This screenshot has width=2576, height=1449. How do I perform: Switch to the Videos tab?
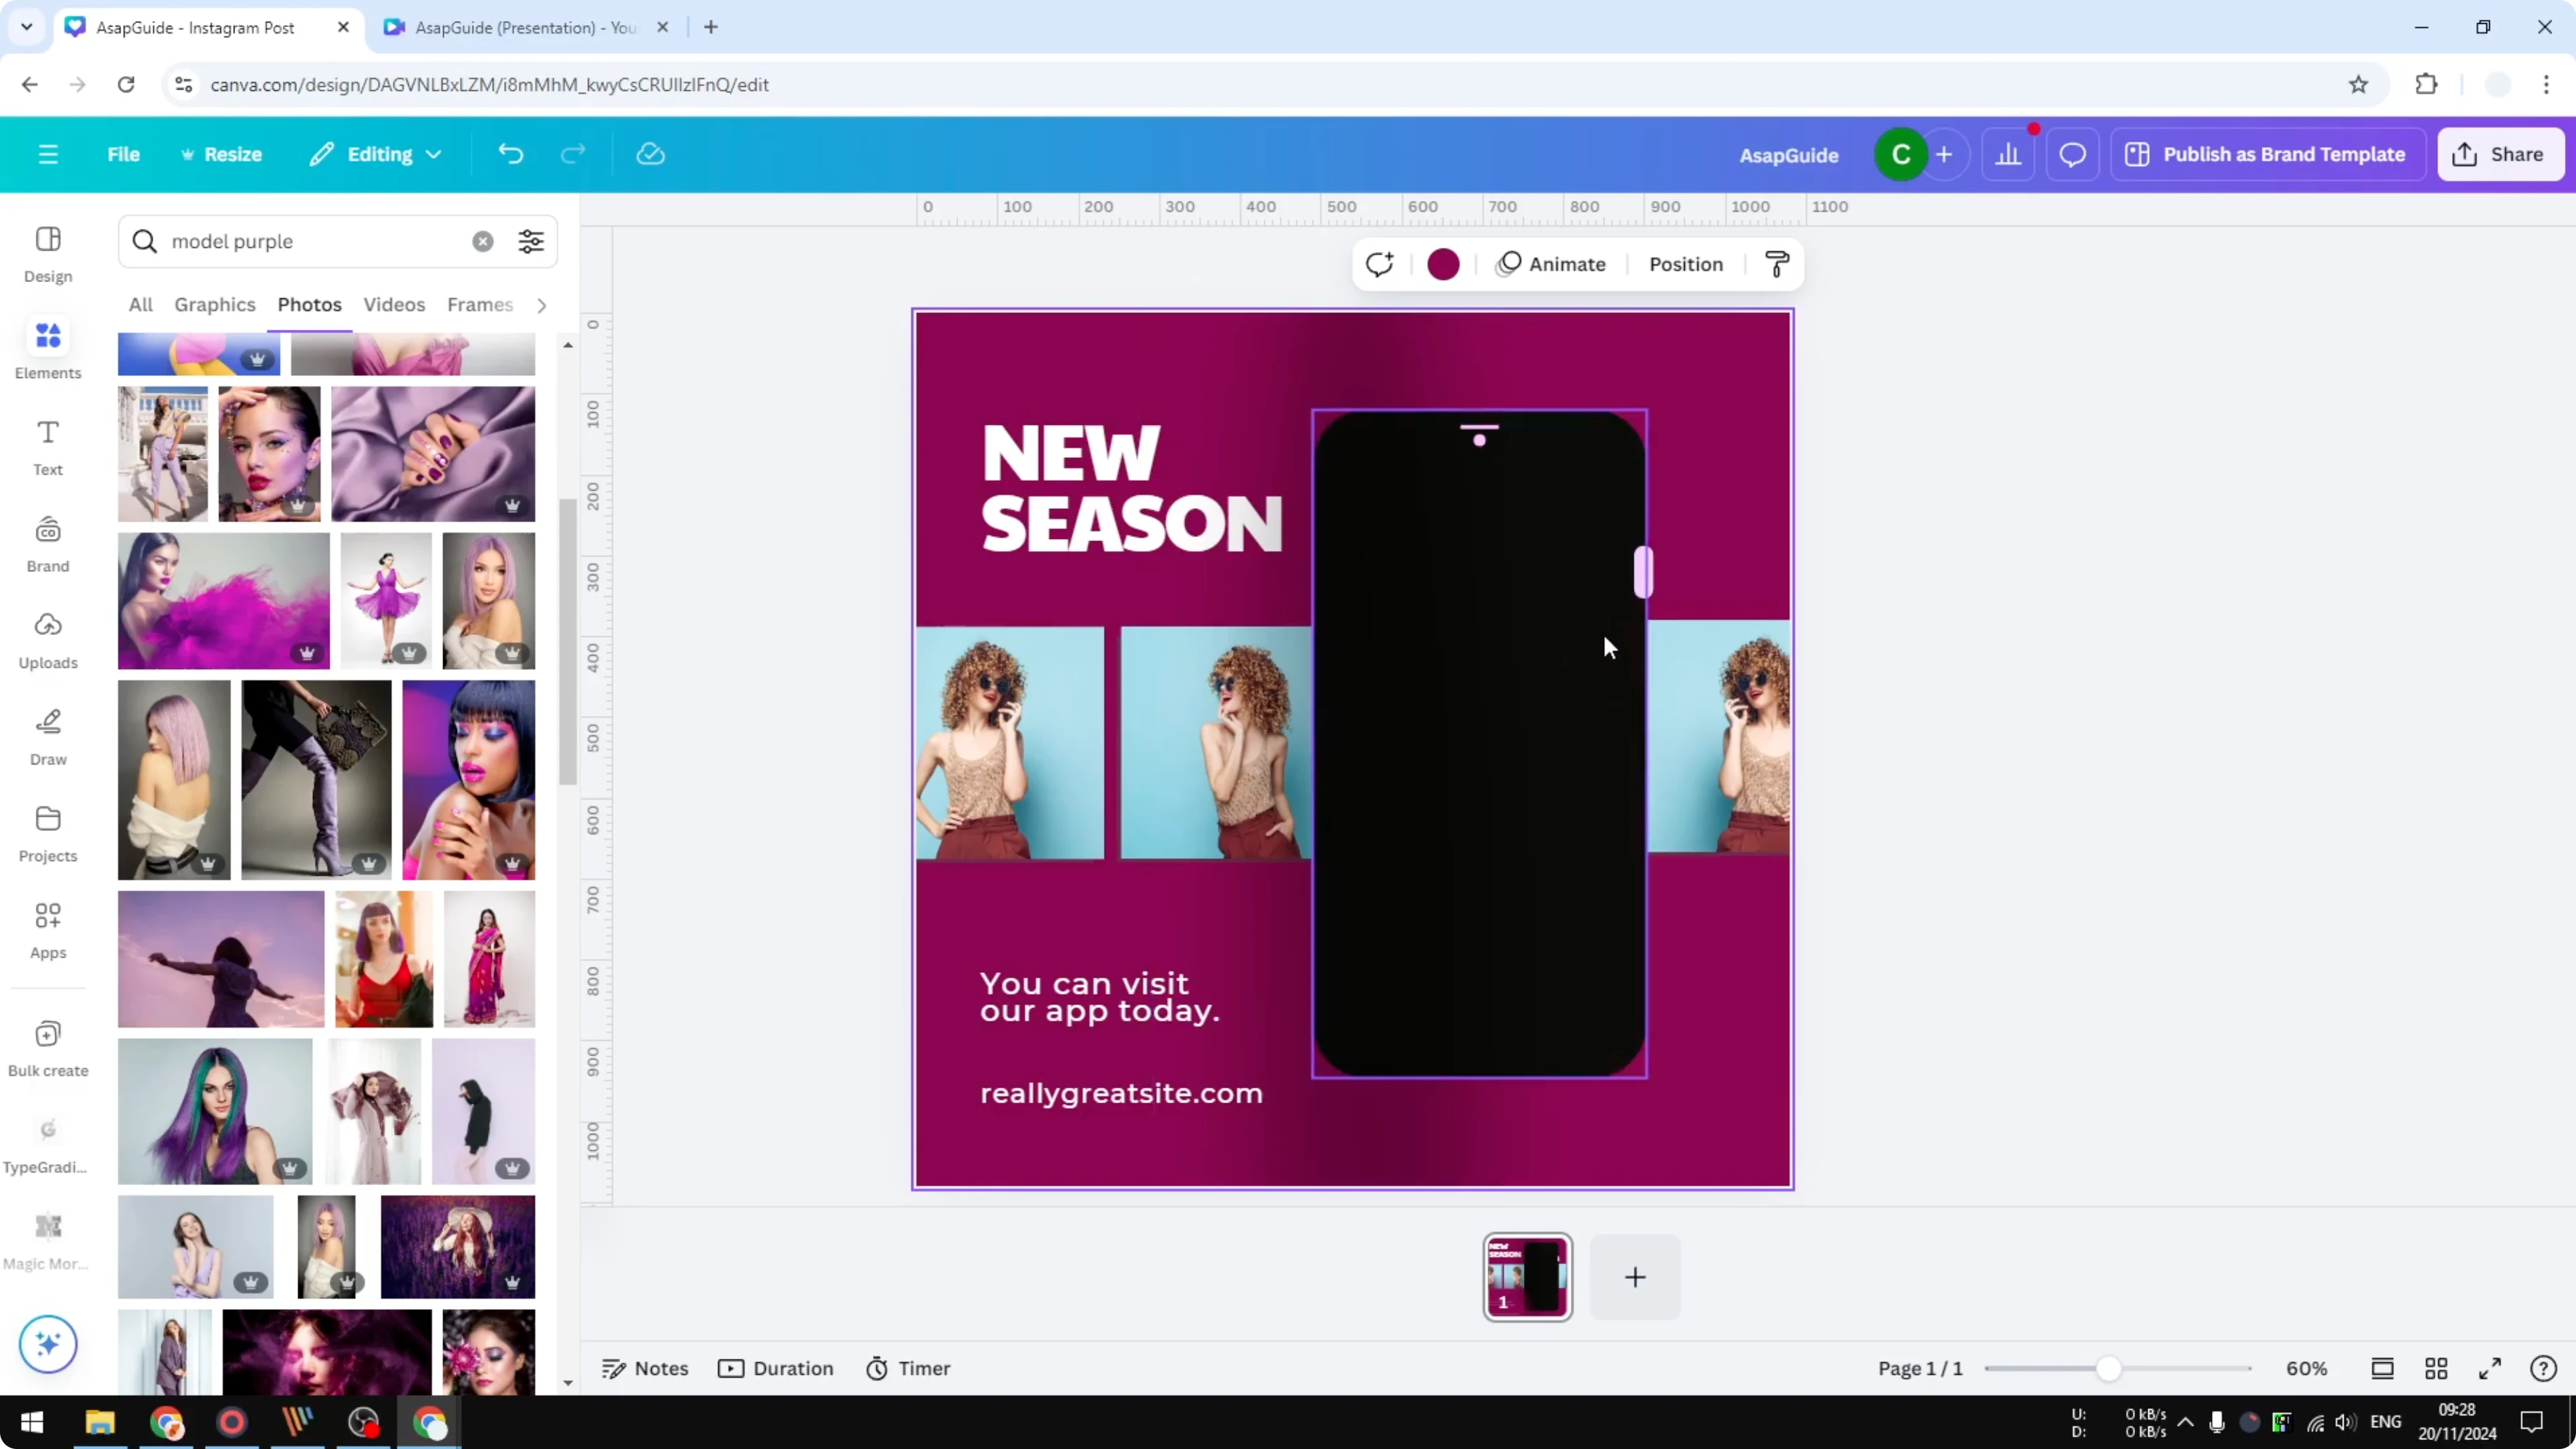coord(393,305)
